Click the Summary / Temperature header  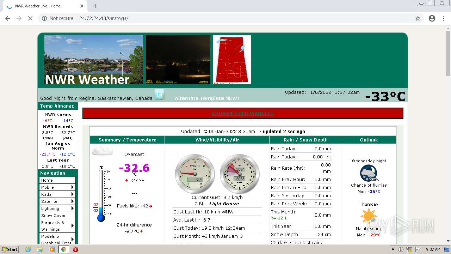(127, 140)
